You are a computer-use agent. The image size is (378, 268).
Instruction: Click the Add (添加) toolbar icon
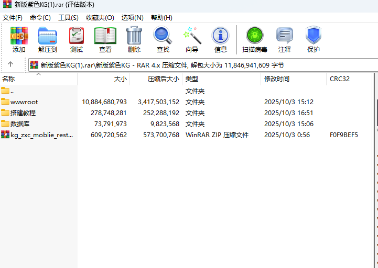pyautogui.click(x=19, y=40)
